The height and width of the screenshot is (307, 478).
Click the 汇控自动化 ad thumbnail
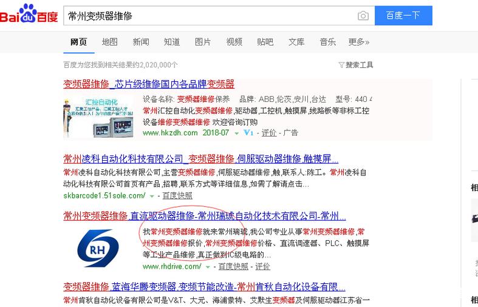(x=98, y=118)
